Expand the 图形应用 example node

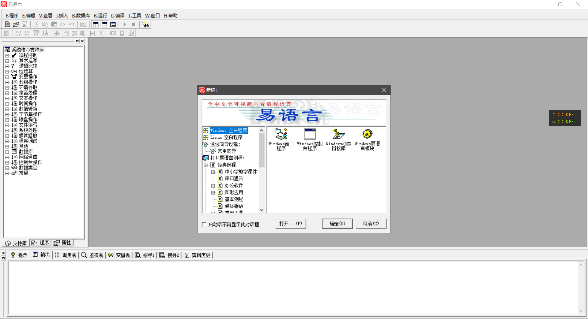pos(213,193)
